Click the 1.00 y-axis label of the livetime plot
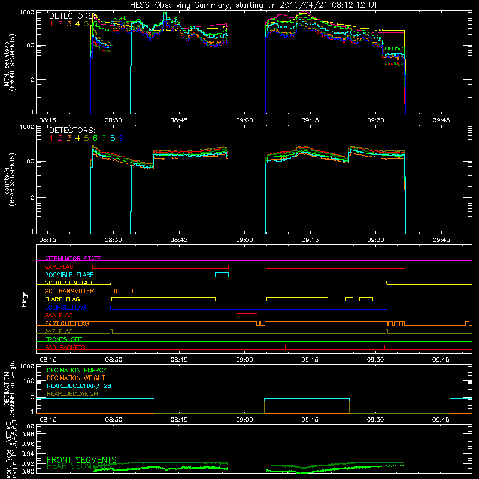Viewport: 479px width, 479px height. tap(28, 426)
